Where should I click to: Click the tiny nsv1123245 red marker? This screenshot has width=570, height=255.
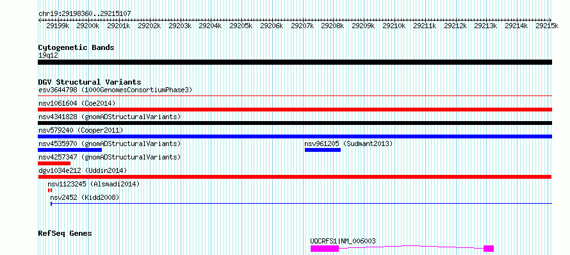pos(50,190)
